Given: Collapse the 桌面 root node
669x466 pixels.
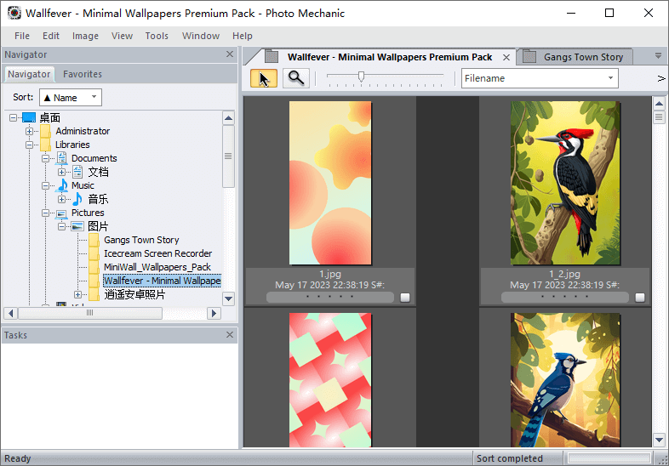Looking at the screenshot, I should [14, 117].
